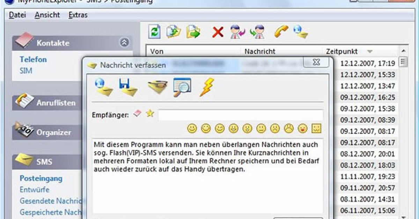This screenshot has width=419, height=219.
Task: Click the red X delete icon
Action: point(218,32)
